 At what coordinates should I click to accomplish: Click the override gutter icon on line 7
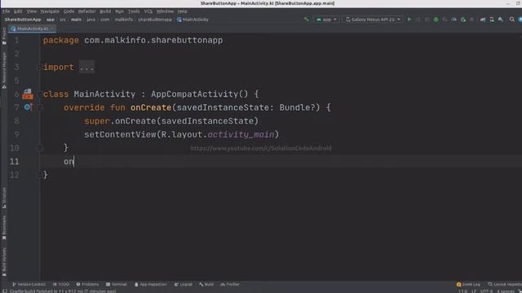[x=28, y=107]
